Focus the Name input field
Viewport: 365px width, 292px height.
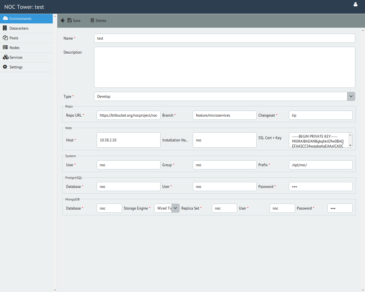coord(225,38)
